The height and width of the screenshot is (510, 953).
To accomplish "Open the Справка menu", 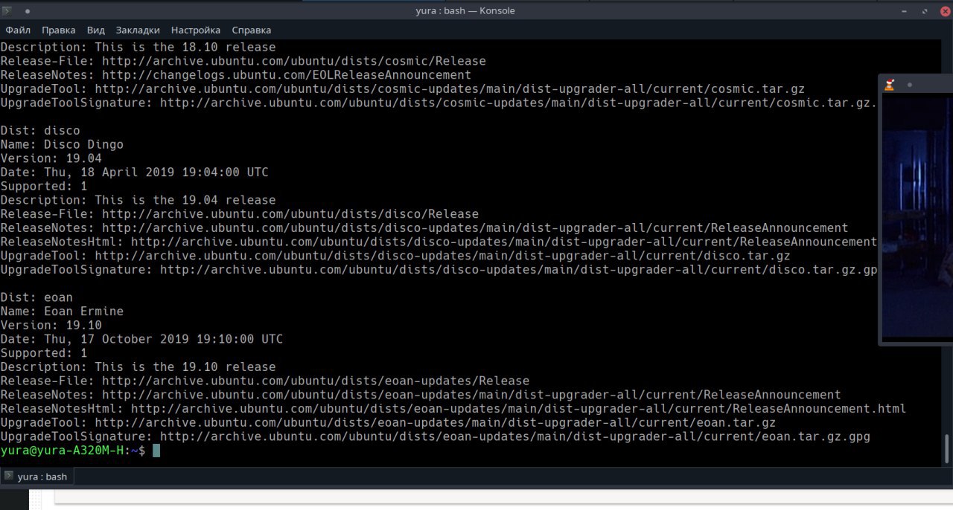I will point(252,30).
